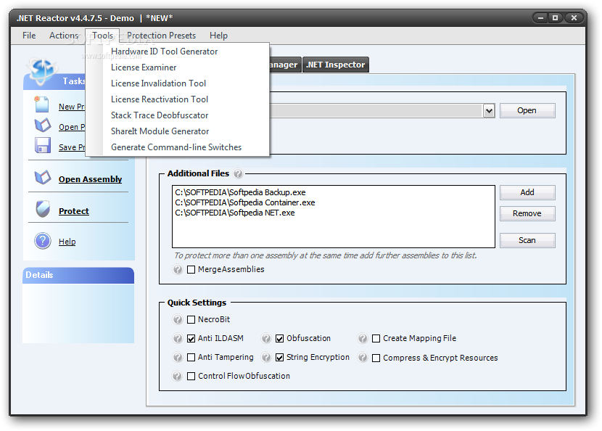Close the open Tools menu
This screenshot has width=602, height=431.
click(x=102, y=36)
